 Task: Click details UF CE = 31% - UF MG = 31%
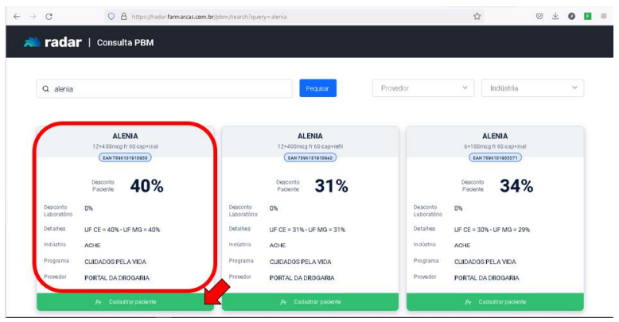click(307, 230)
